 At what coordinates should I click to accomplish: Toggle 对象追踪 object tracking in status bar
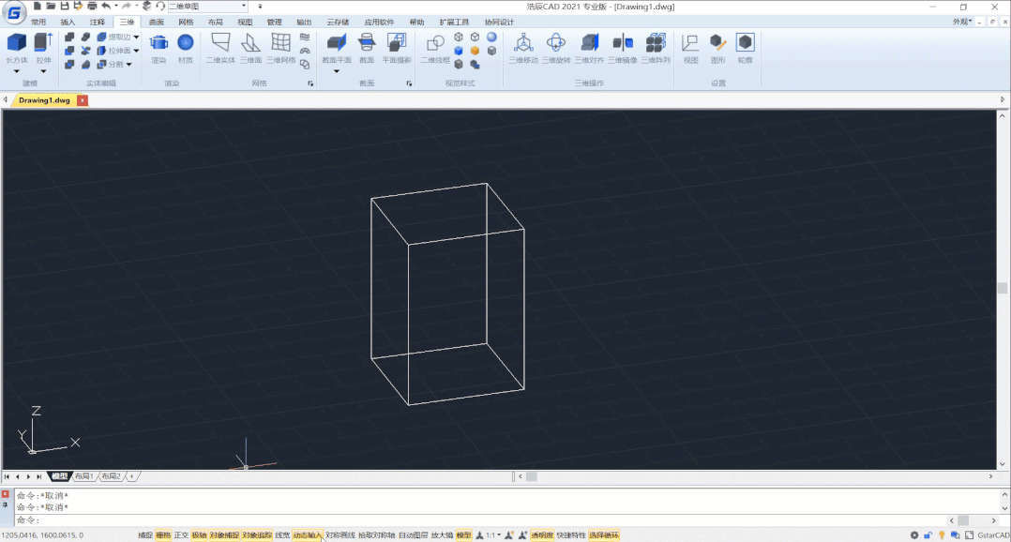point(257,534)
